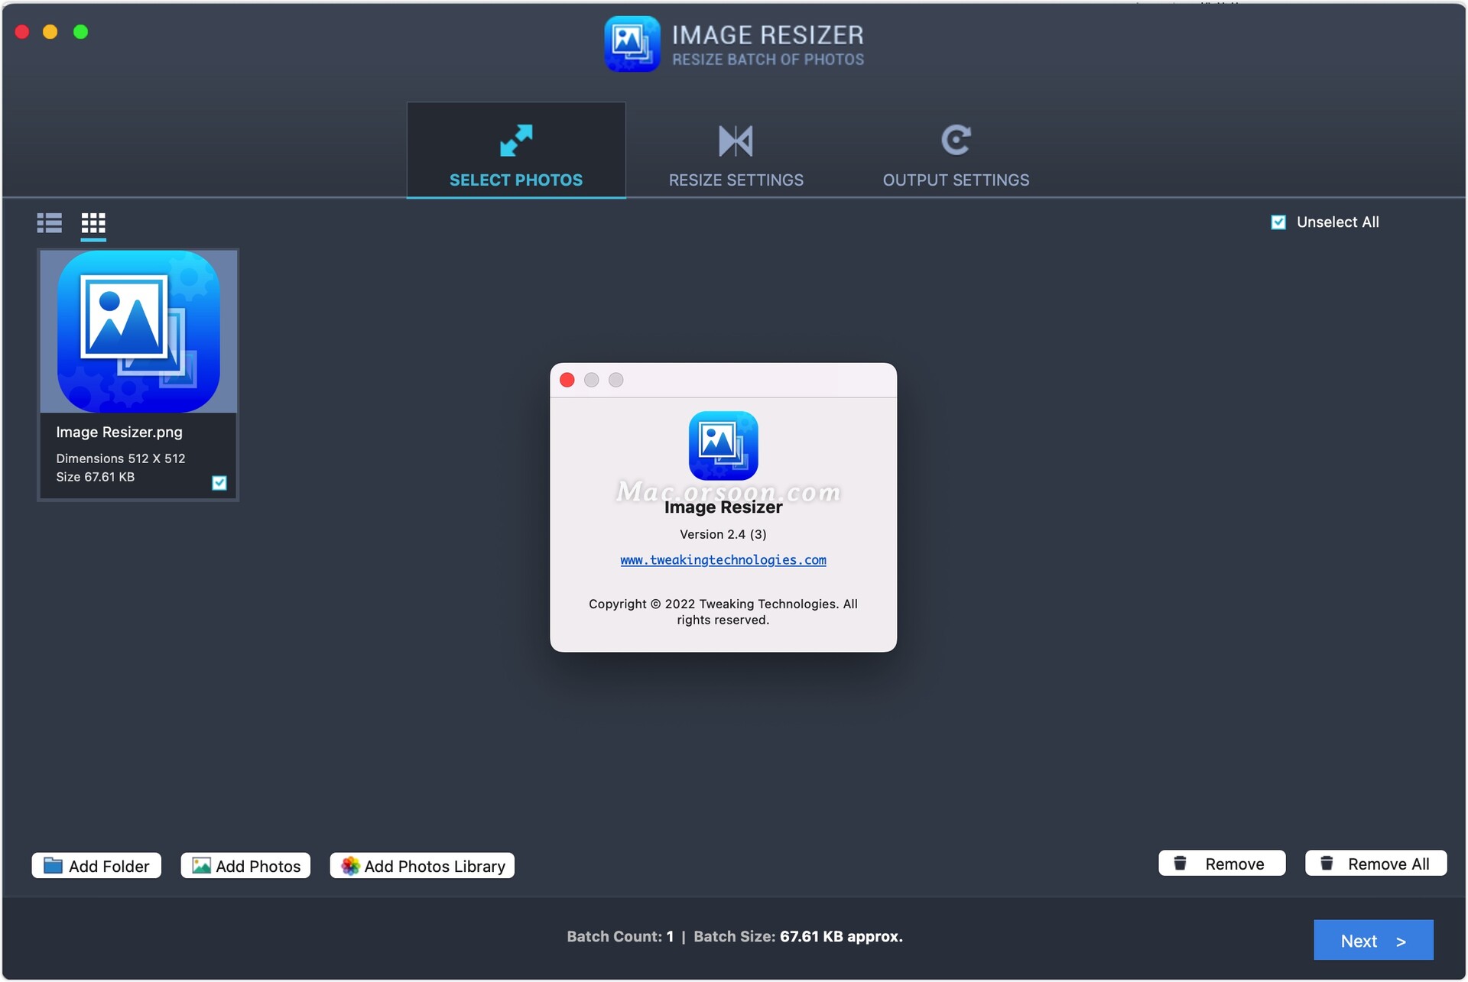Close the About Image Resizer dialog
The height and width of the screenshot is (982, 1468).
point(567,381)
